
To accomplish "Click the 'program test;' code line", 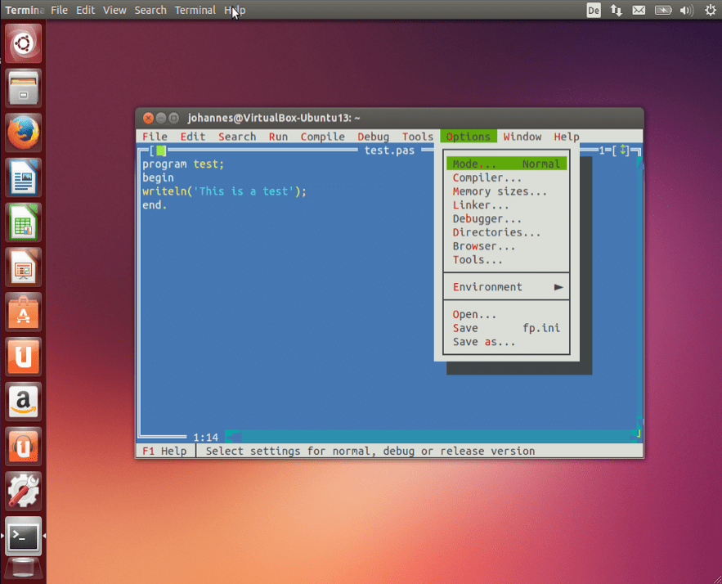I will pos(183,164).
